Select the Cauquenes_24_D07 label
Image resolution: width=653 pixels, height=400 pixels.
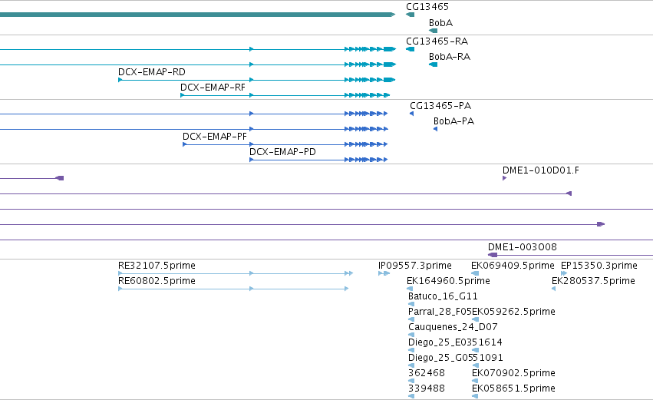453,327
